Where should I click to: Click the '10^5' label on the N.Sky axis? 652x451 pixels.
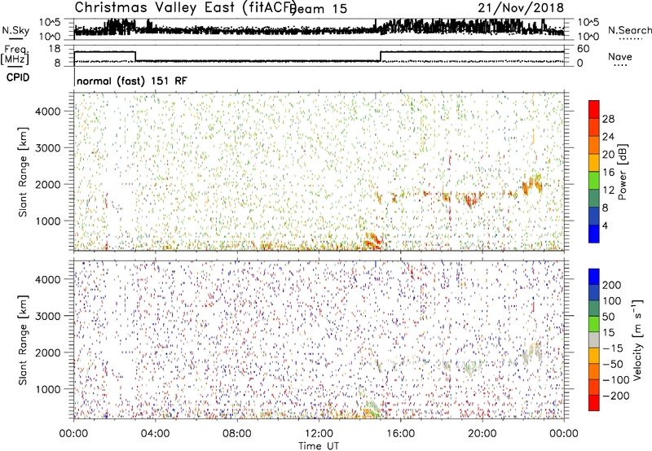(x=50, y=22)
